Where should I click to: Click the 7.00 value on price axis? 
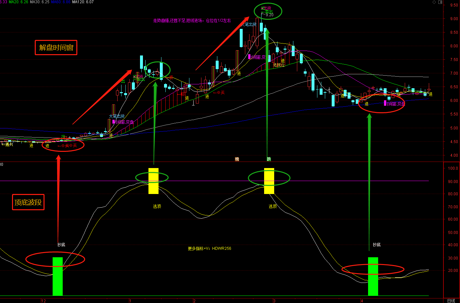point(454,73)
